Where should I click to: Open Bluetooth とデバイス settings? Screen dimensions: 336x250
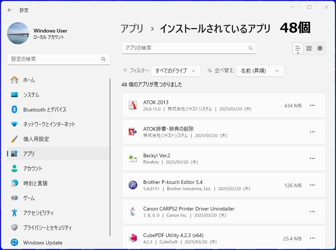coord(58,109)
